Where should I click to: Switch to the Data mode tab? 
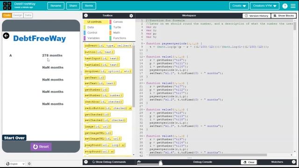(28, 15)
